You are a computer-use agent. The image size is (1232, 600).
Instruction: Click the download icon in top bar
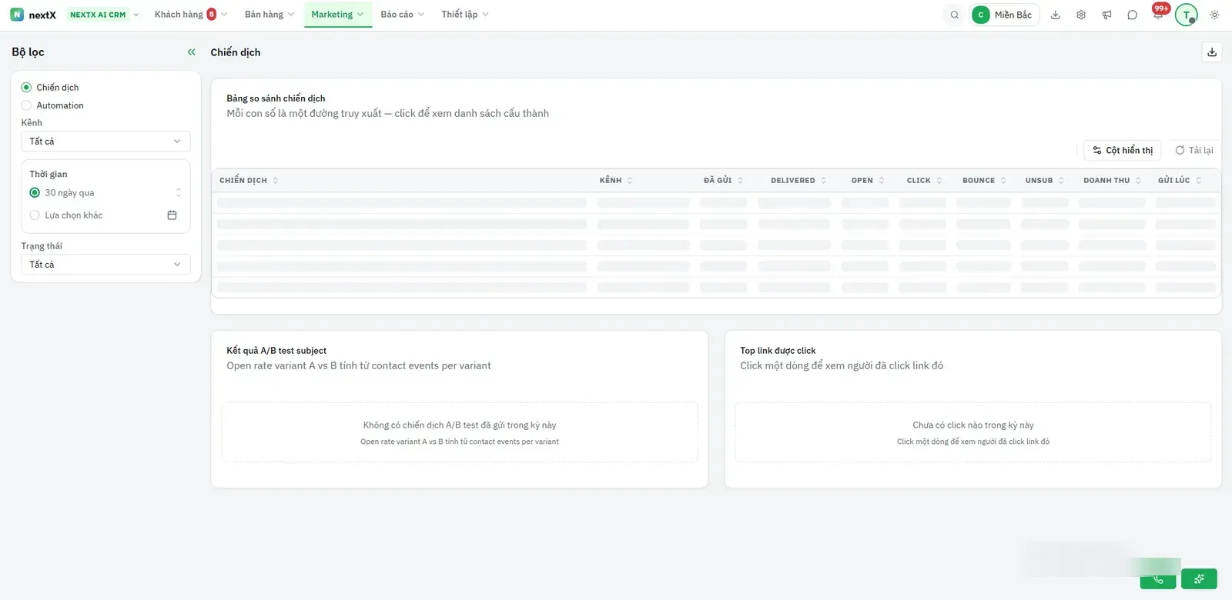point(1056,15)
